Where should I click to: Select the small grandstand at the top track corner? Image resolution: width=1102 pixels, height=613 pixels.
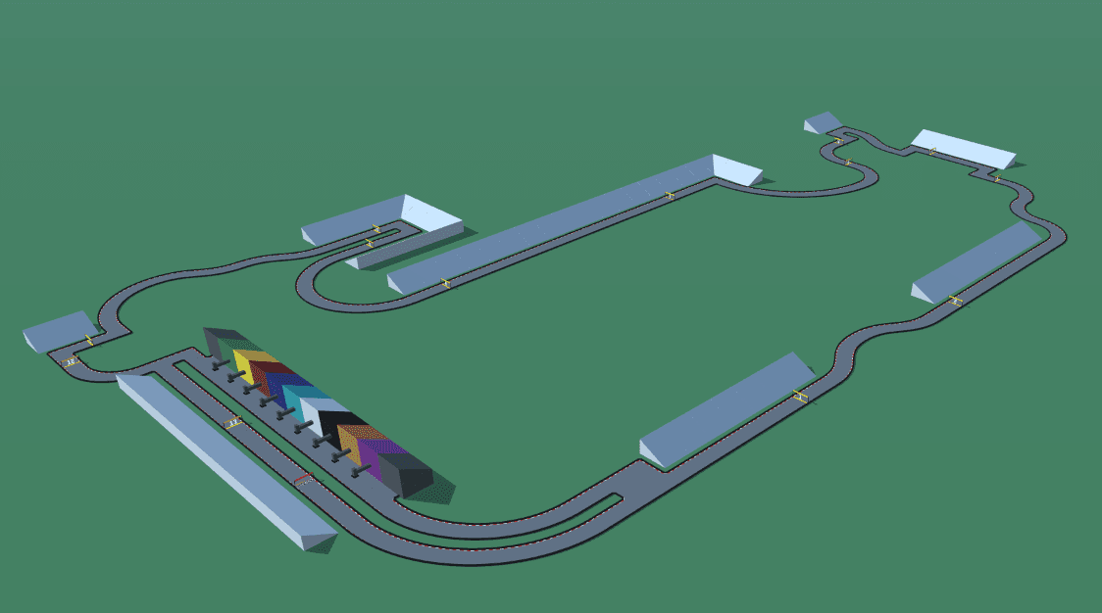(823, 122)
